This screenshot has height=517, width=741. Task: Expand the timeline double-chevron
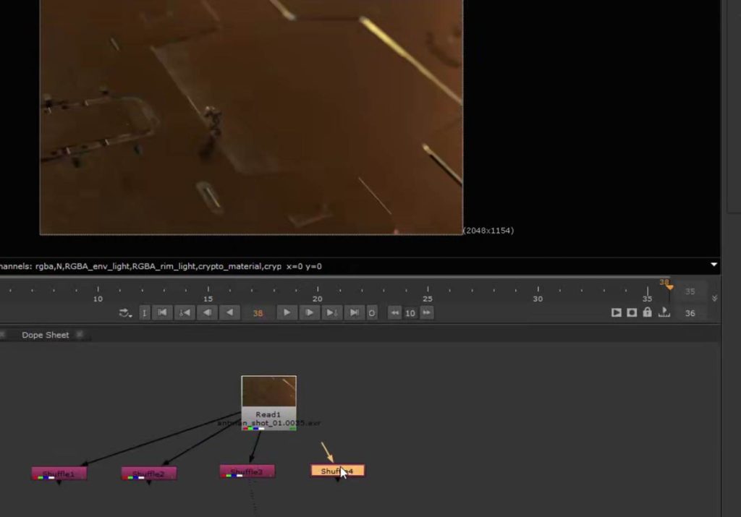pos(715,298)
